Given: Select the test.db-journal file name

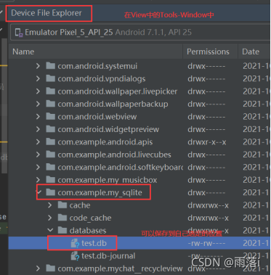Looking at the screenshot, I should coord(108,256).
